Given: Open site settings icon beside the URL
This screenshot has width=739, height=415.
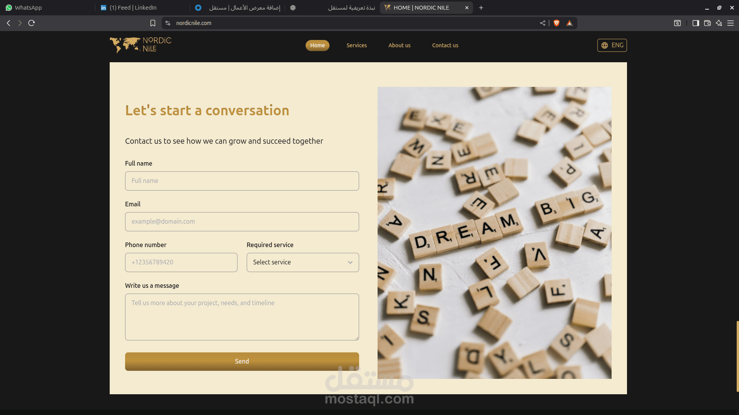Looking at the screenshot, I should [x=168, y=23].
